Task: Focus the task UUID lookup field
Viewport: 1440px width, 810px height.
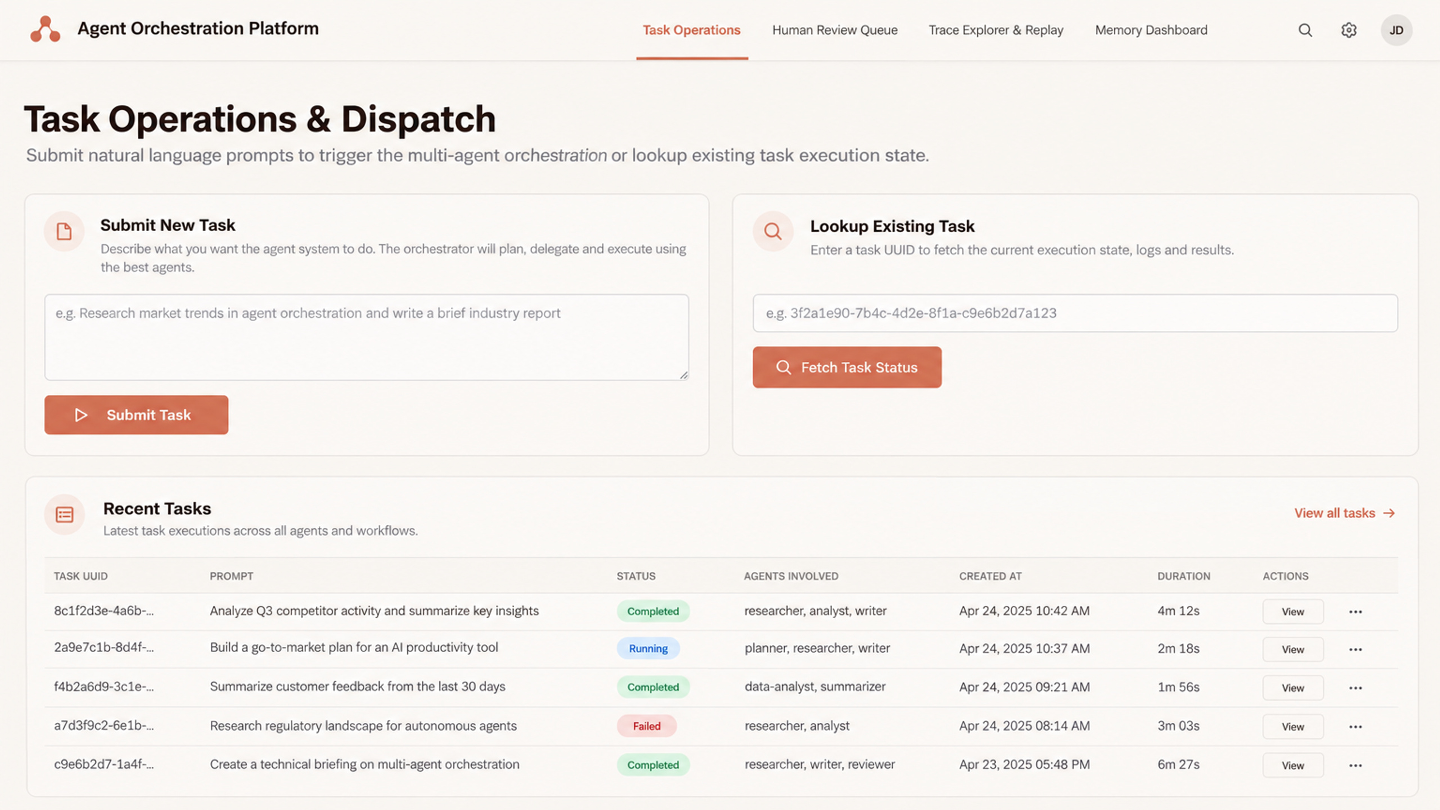Action: [1075, 313]
